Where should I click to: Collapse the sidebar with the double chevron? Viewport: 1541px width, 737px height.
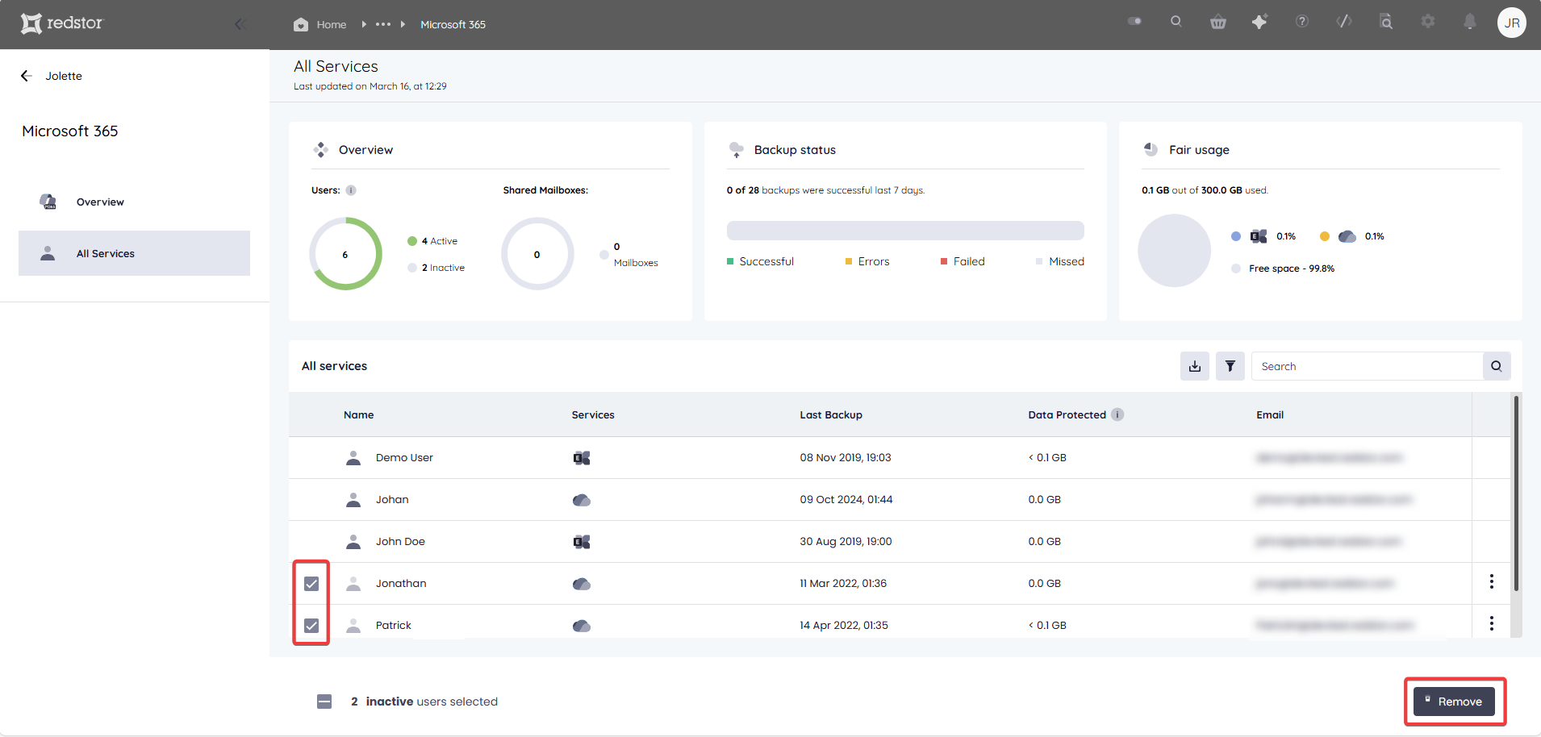(x=240, y=24)
